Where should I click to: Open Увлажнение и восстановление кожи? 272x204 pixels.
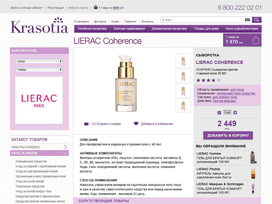click(40, 176)
